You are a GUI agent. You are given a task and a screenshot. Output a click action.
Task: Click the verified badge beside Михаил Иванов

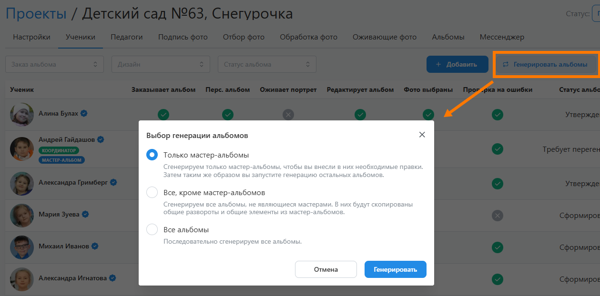(95, 246)
